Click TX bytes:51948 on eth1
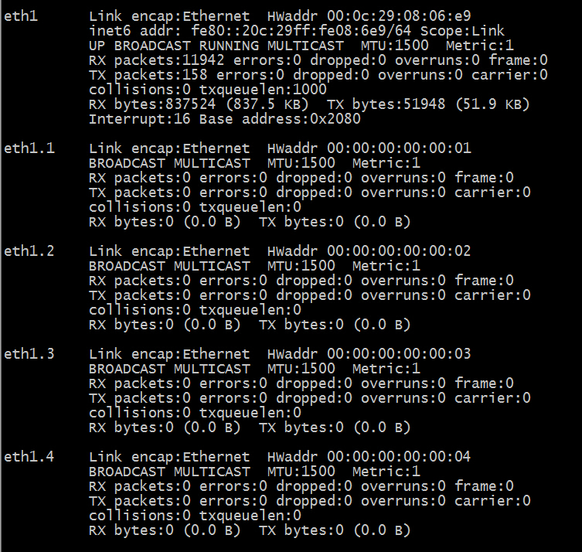 pos(386,104)
